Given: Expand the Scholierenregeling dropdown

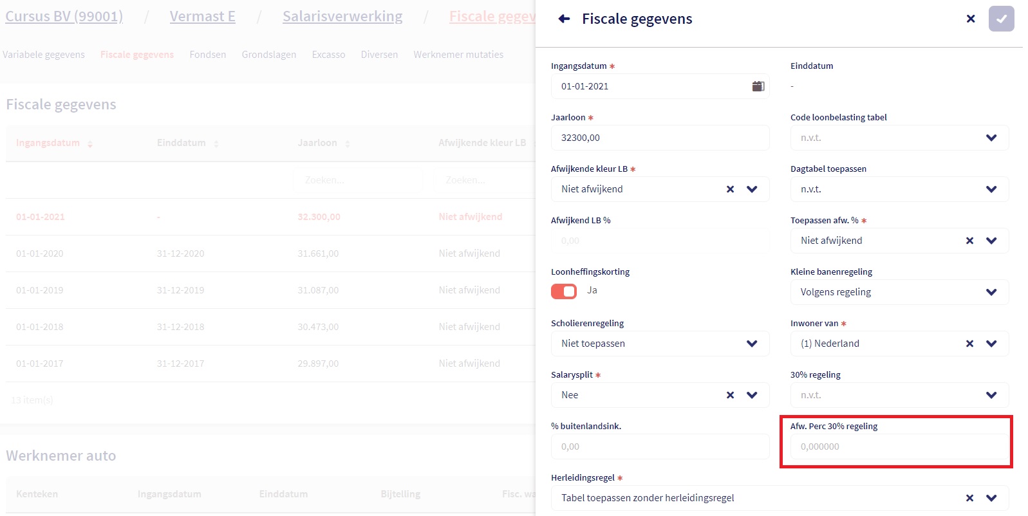Looking at the screenshot, I should (x=751, y=344).
